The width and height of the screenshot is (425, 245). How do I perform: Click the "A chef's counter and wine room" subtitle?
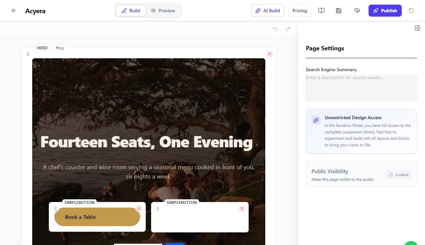pyautogui.click(x=149, y=171)
